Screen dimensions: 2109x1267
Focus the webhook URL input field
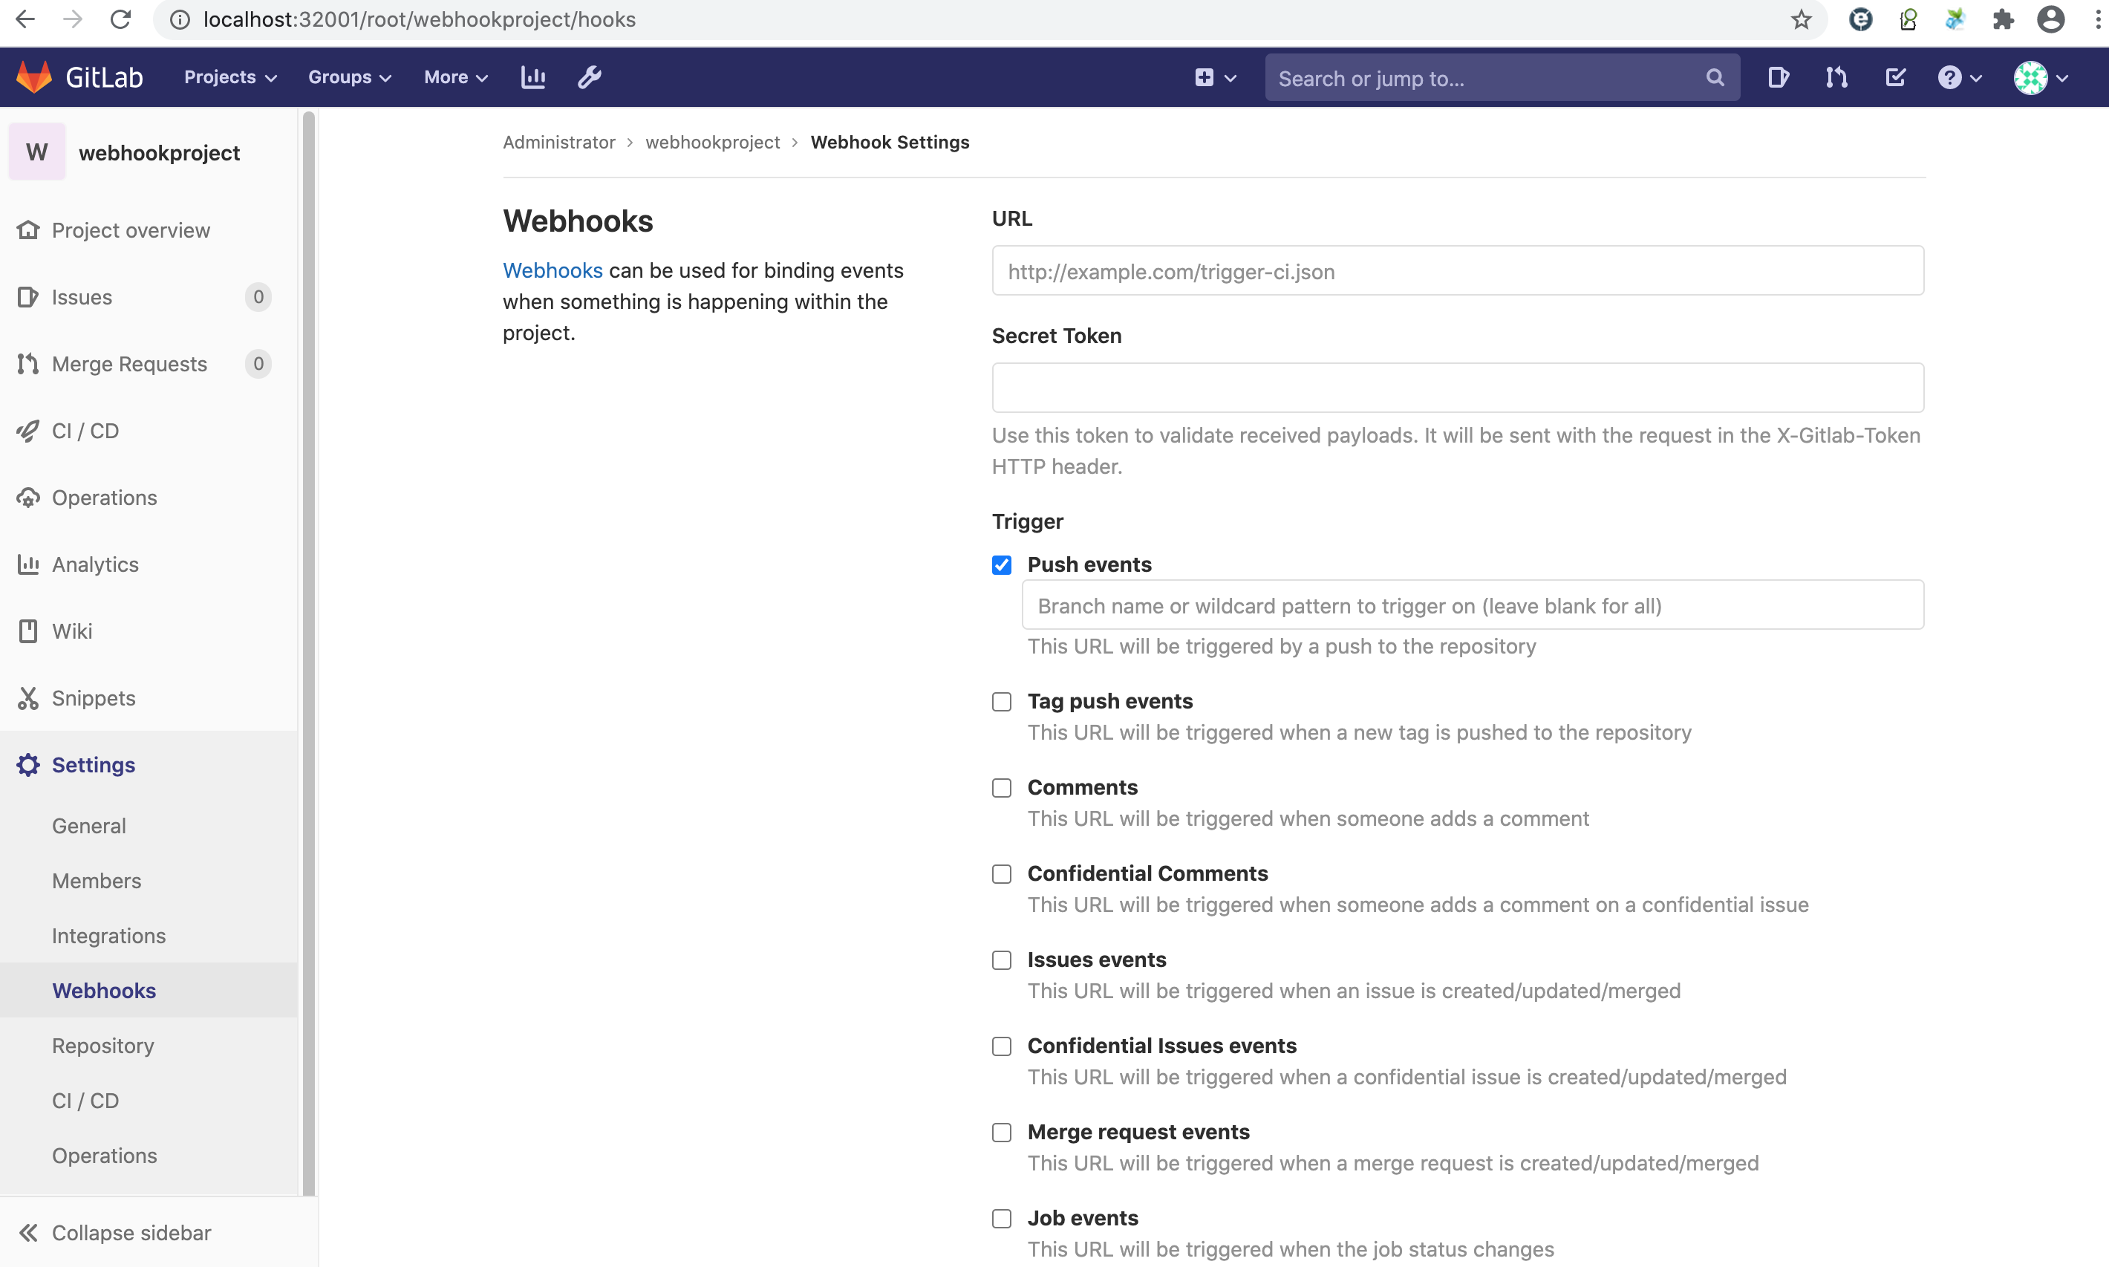coord(1457,272)
